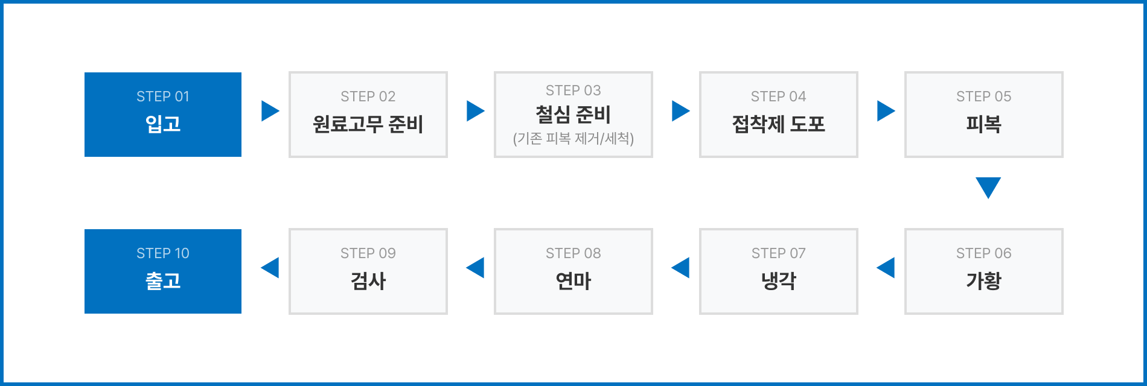Select the STEP 10 출고 box

(163, 271)
